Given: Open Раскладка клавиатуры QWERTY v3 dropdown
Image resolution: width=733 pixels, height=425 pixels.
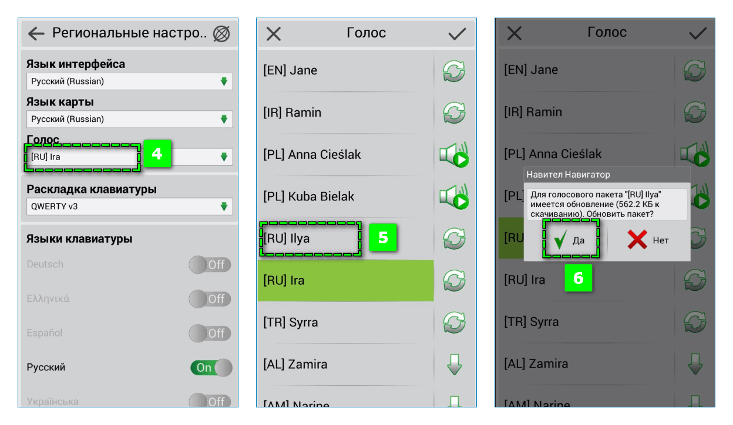Looking at the screenshot, I should (130, 206).
